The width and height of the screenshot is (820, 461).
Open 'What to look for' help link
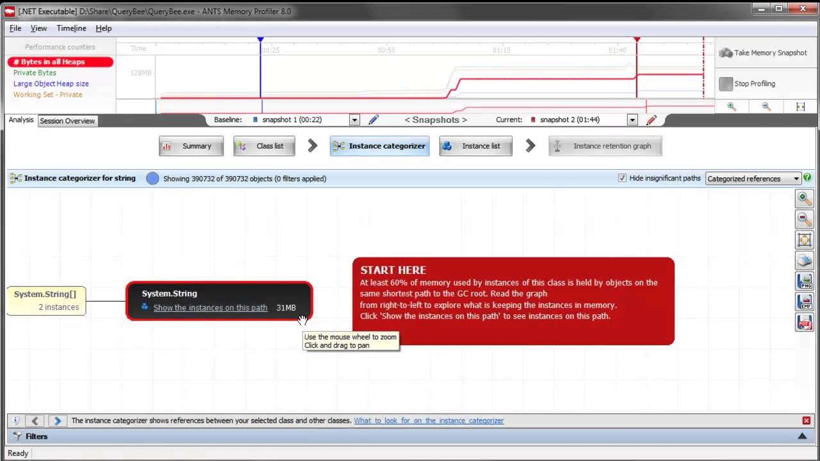[429, 421]
